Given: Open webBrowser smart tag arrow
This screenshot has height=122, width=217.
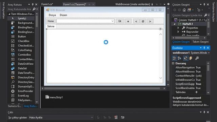Looking at the screenshot, I should [160, 29].
